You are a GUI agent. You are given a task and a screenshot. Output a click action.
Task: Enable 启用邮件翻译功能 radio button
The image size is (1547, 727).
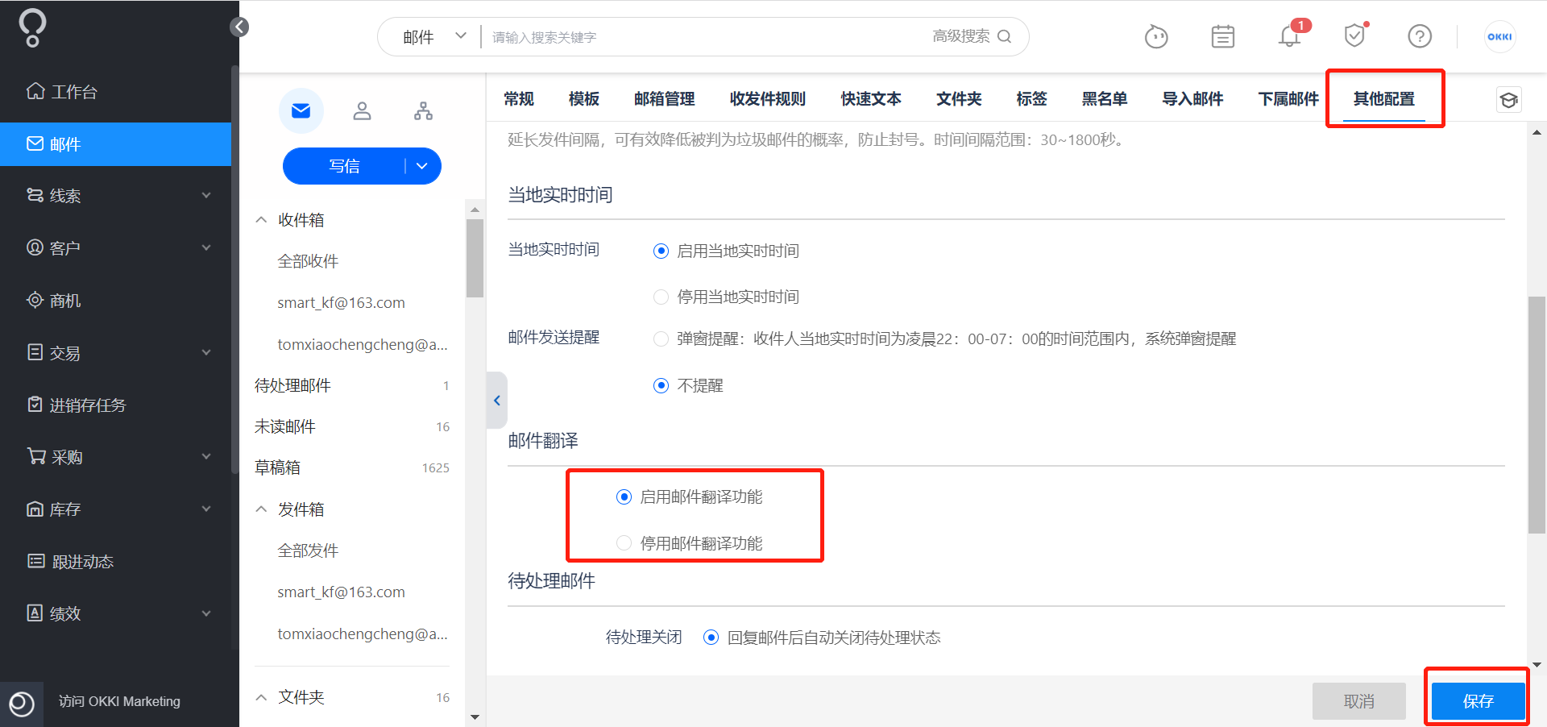tap(624, 496)
